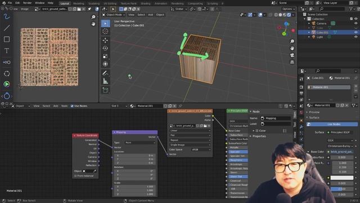This screenshot has height=203, width=360.
Task: Toggle the Use Nodes checkbox in node editor
Action: (x=72, y=106)
